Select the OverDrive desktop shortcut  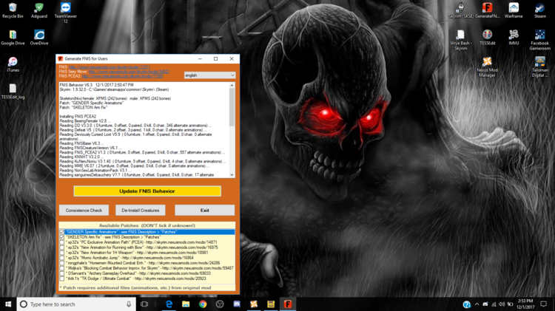pos(39,38)
